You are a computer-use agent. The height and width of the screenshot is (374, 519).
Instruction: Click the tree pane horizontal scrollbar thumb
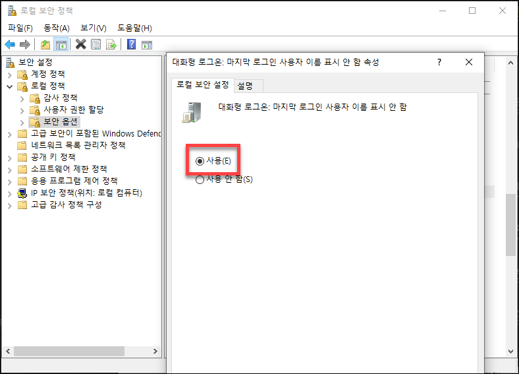(69, 351)
